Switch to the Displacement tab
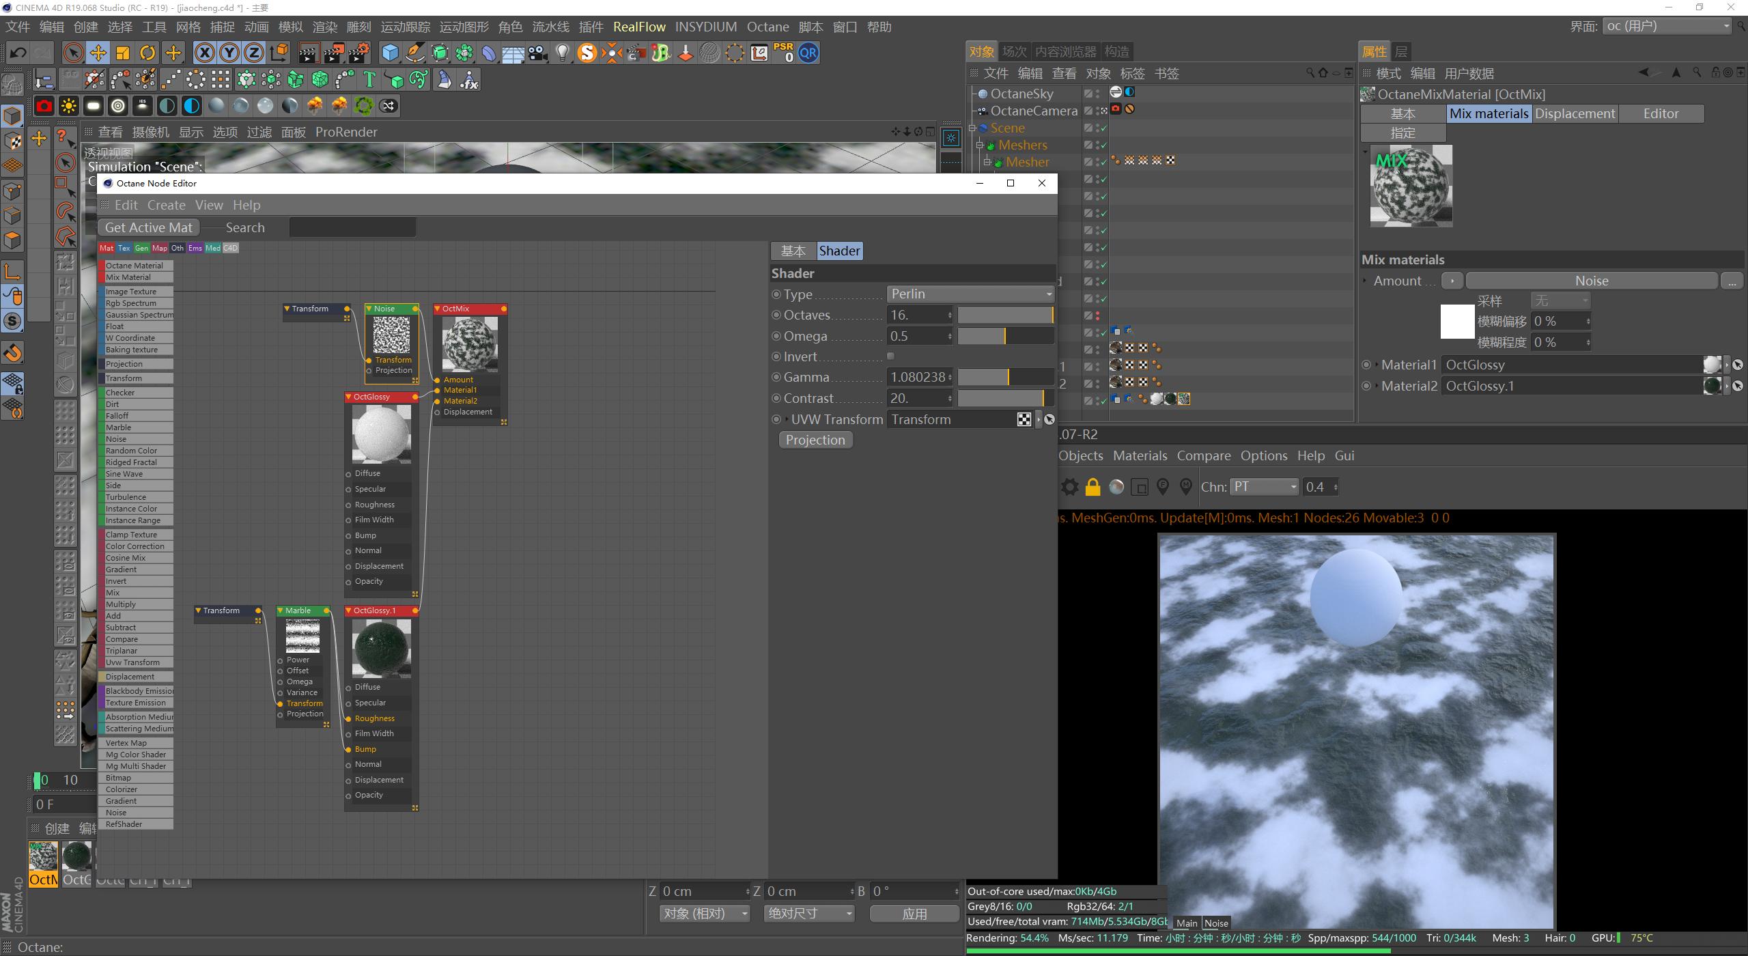The width and height of the screenshot is (1748, 956). 1575,113
